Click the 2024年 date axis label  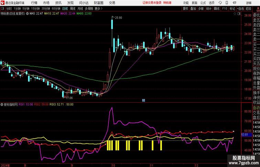pyautogui.click(x=5, y=165)
